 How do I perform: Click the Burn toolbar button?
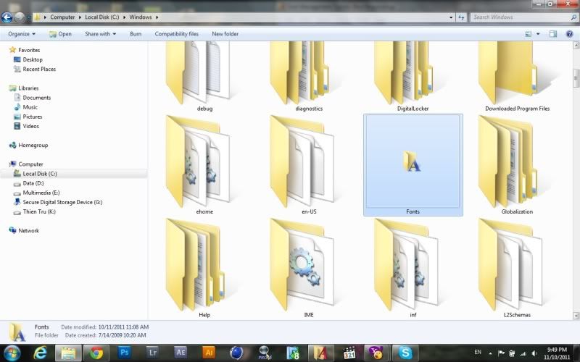coord(136,33)
